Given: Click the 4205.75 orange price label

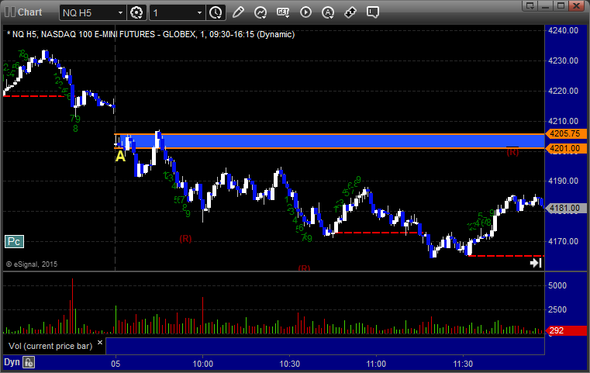Looking at the screenshot, I should coord(566,133).
